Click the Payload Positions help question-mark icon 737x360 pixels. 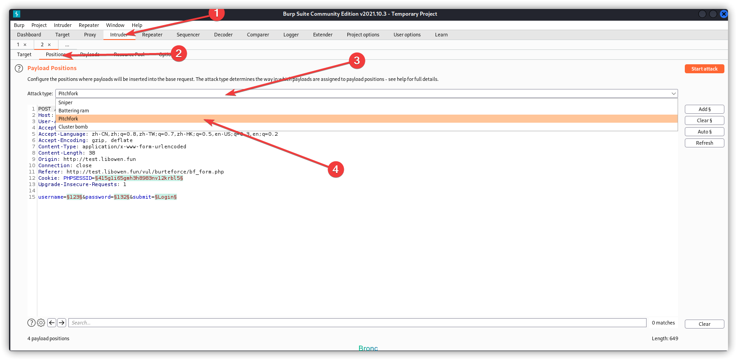click(19, 68)
